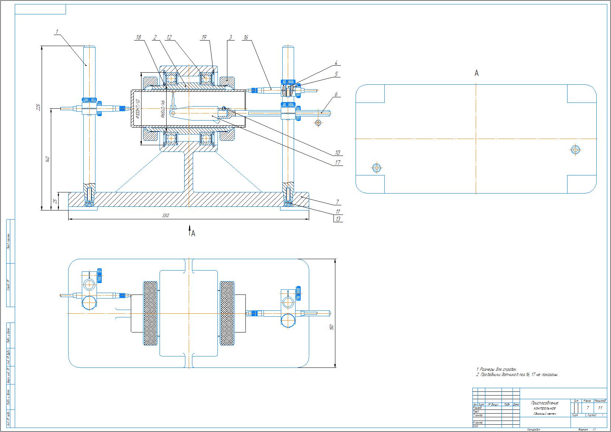The width and height of the screenshot is (611, 432).
Task: Select the scale cell showing 1:1
Action: (x=600, y=408)
